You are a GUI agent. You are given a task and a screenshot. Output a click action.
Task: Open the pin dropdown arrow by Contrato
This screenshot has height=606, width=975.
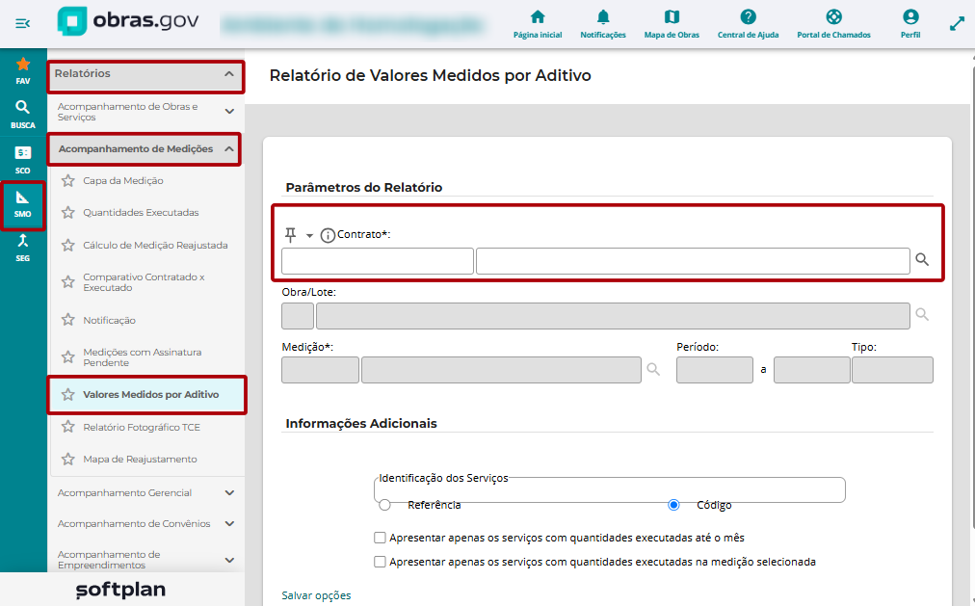tap(309, 236)
